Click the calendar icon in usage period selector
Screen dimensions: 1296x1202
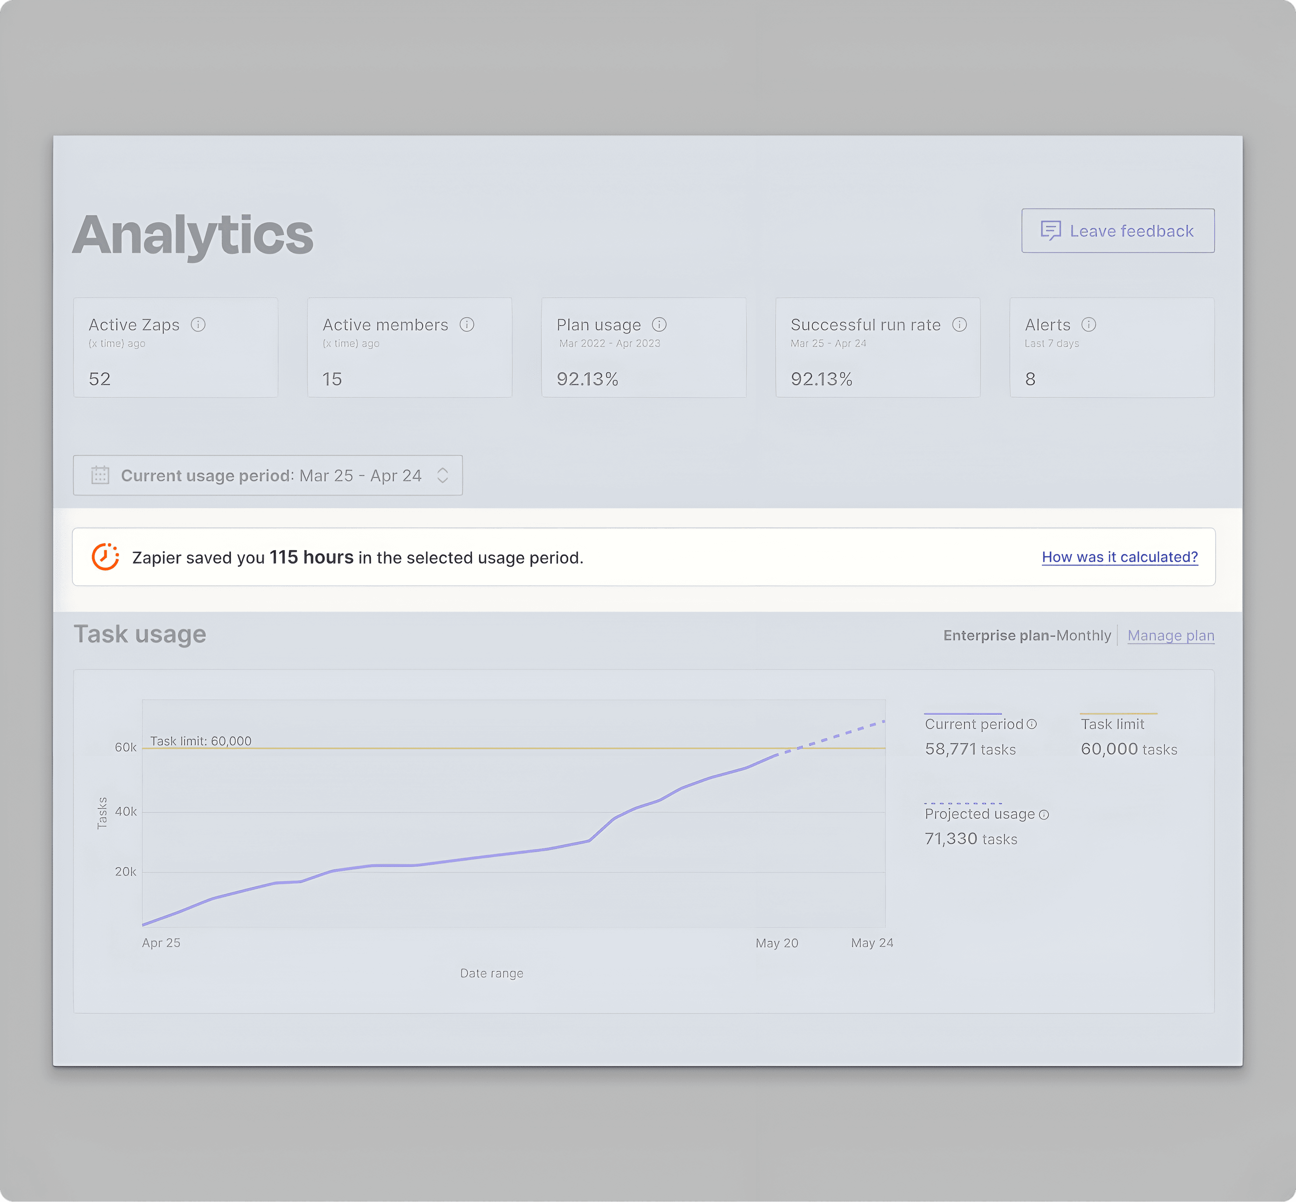tap(100, 475)
